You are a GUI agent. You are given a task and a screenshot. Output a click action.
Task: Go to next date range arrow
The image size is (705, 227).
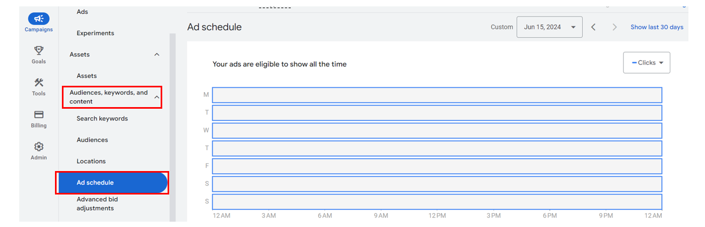click(615, 27)
